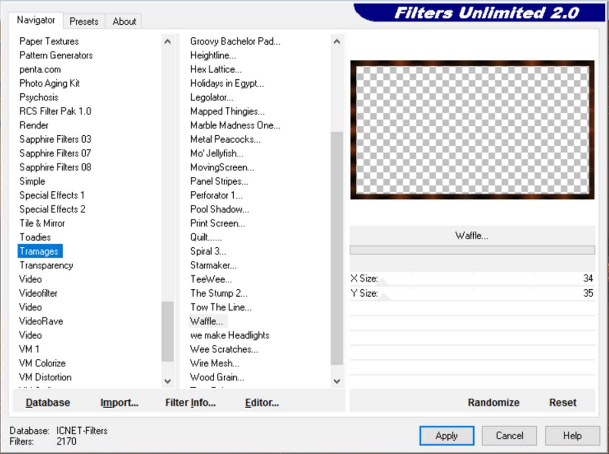Image resolution: width=609 pixels, height=454 pixels.
Task: Click the Apply button
Action: (446, 436)
